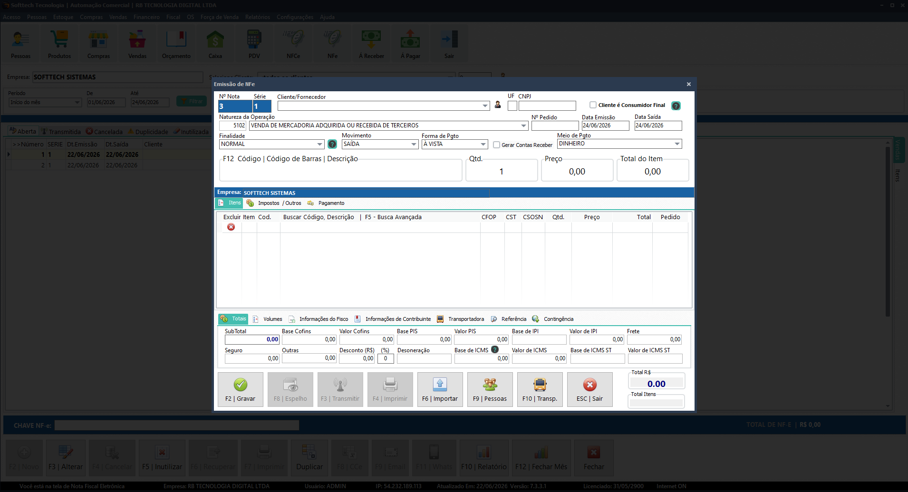
Task: Click the Desconto percentage input field
Action: [x=386, y=359]
